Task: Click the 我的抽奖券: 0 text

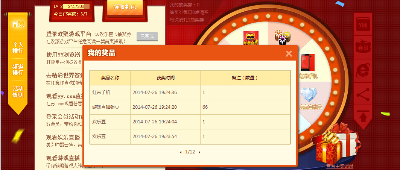Action: (x=184, y=5)
